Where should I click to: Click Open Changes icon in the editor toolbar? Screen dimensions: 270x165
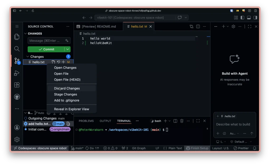pyautogui.click(x=191, y=27)
